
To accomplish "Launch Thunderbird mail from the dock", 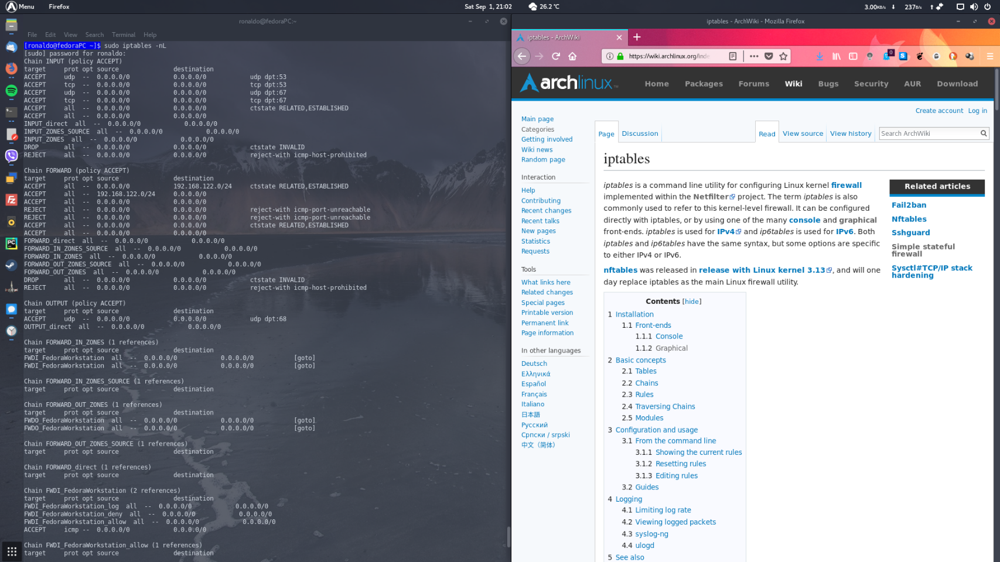I will click(11, 47).
